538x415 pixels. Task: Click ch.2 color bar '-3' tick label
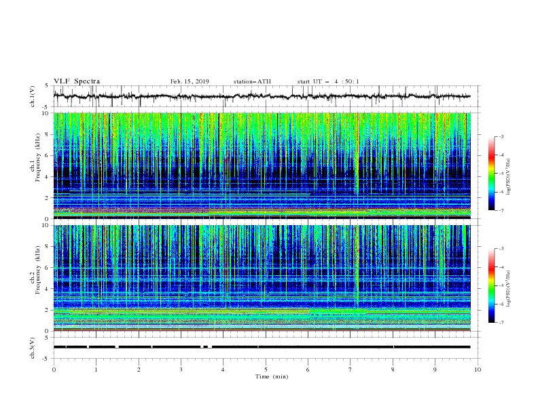pyautogui.click(x=501, y=249)
